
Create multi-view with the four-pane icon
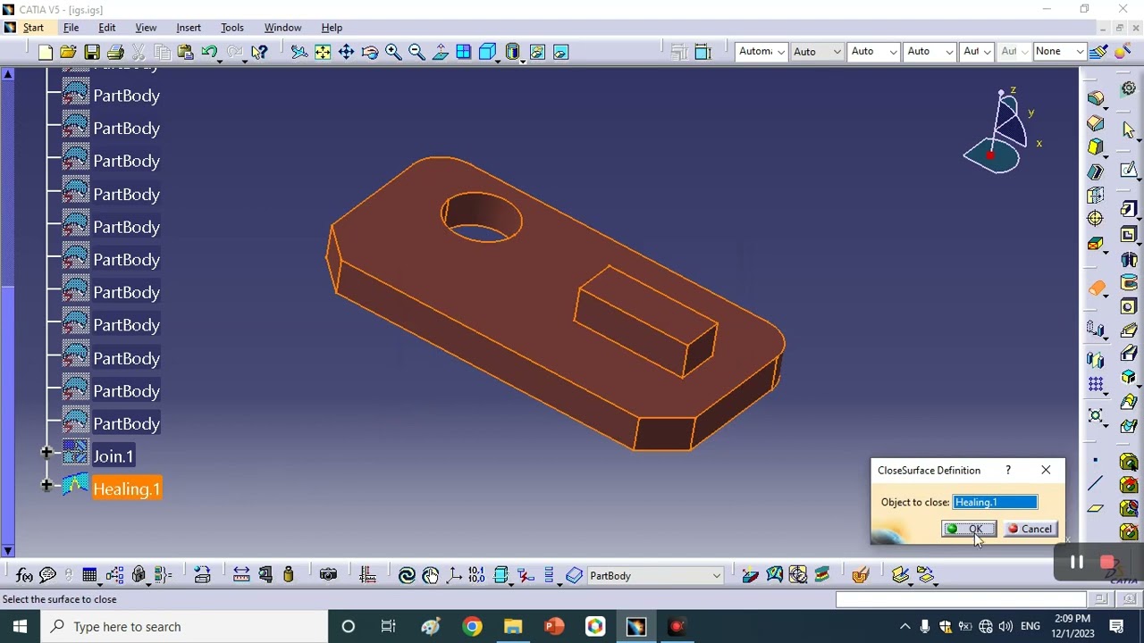coord(464,52)
